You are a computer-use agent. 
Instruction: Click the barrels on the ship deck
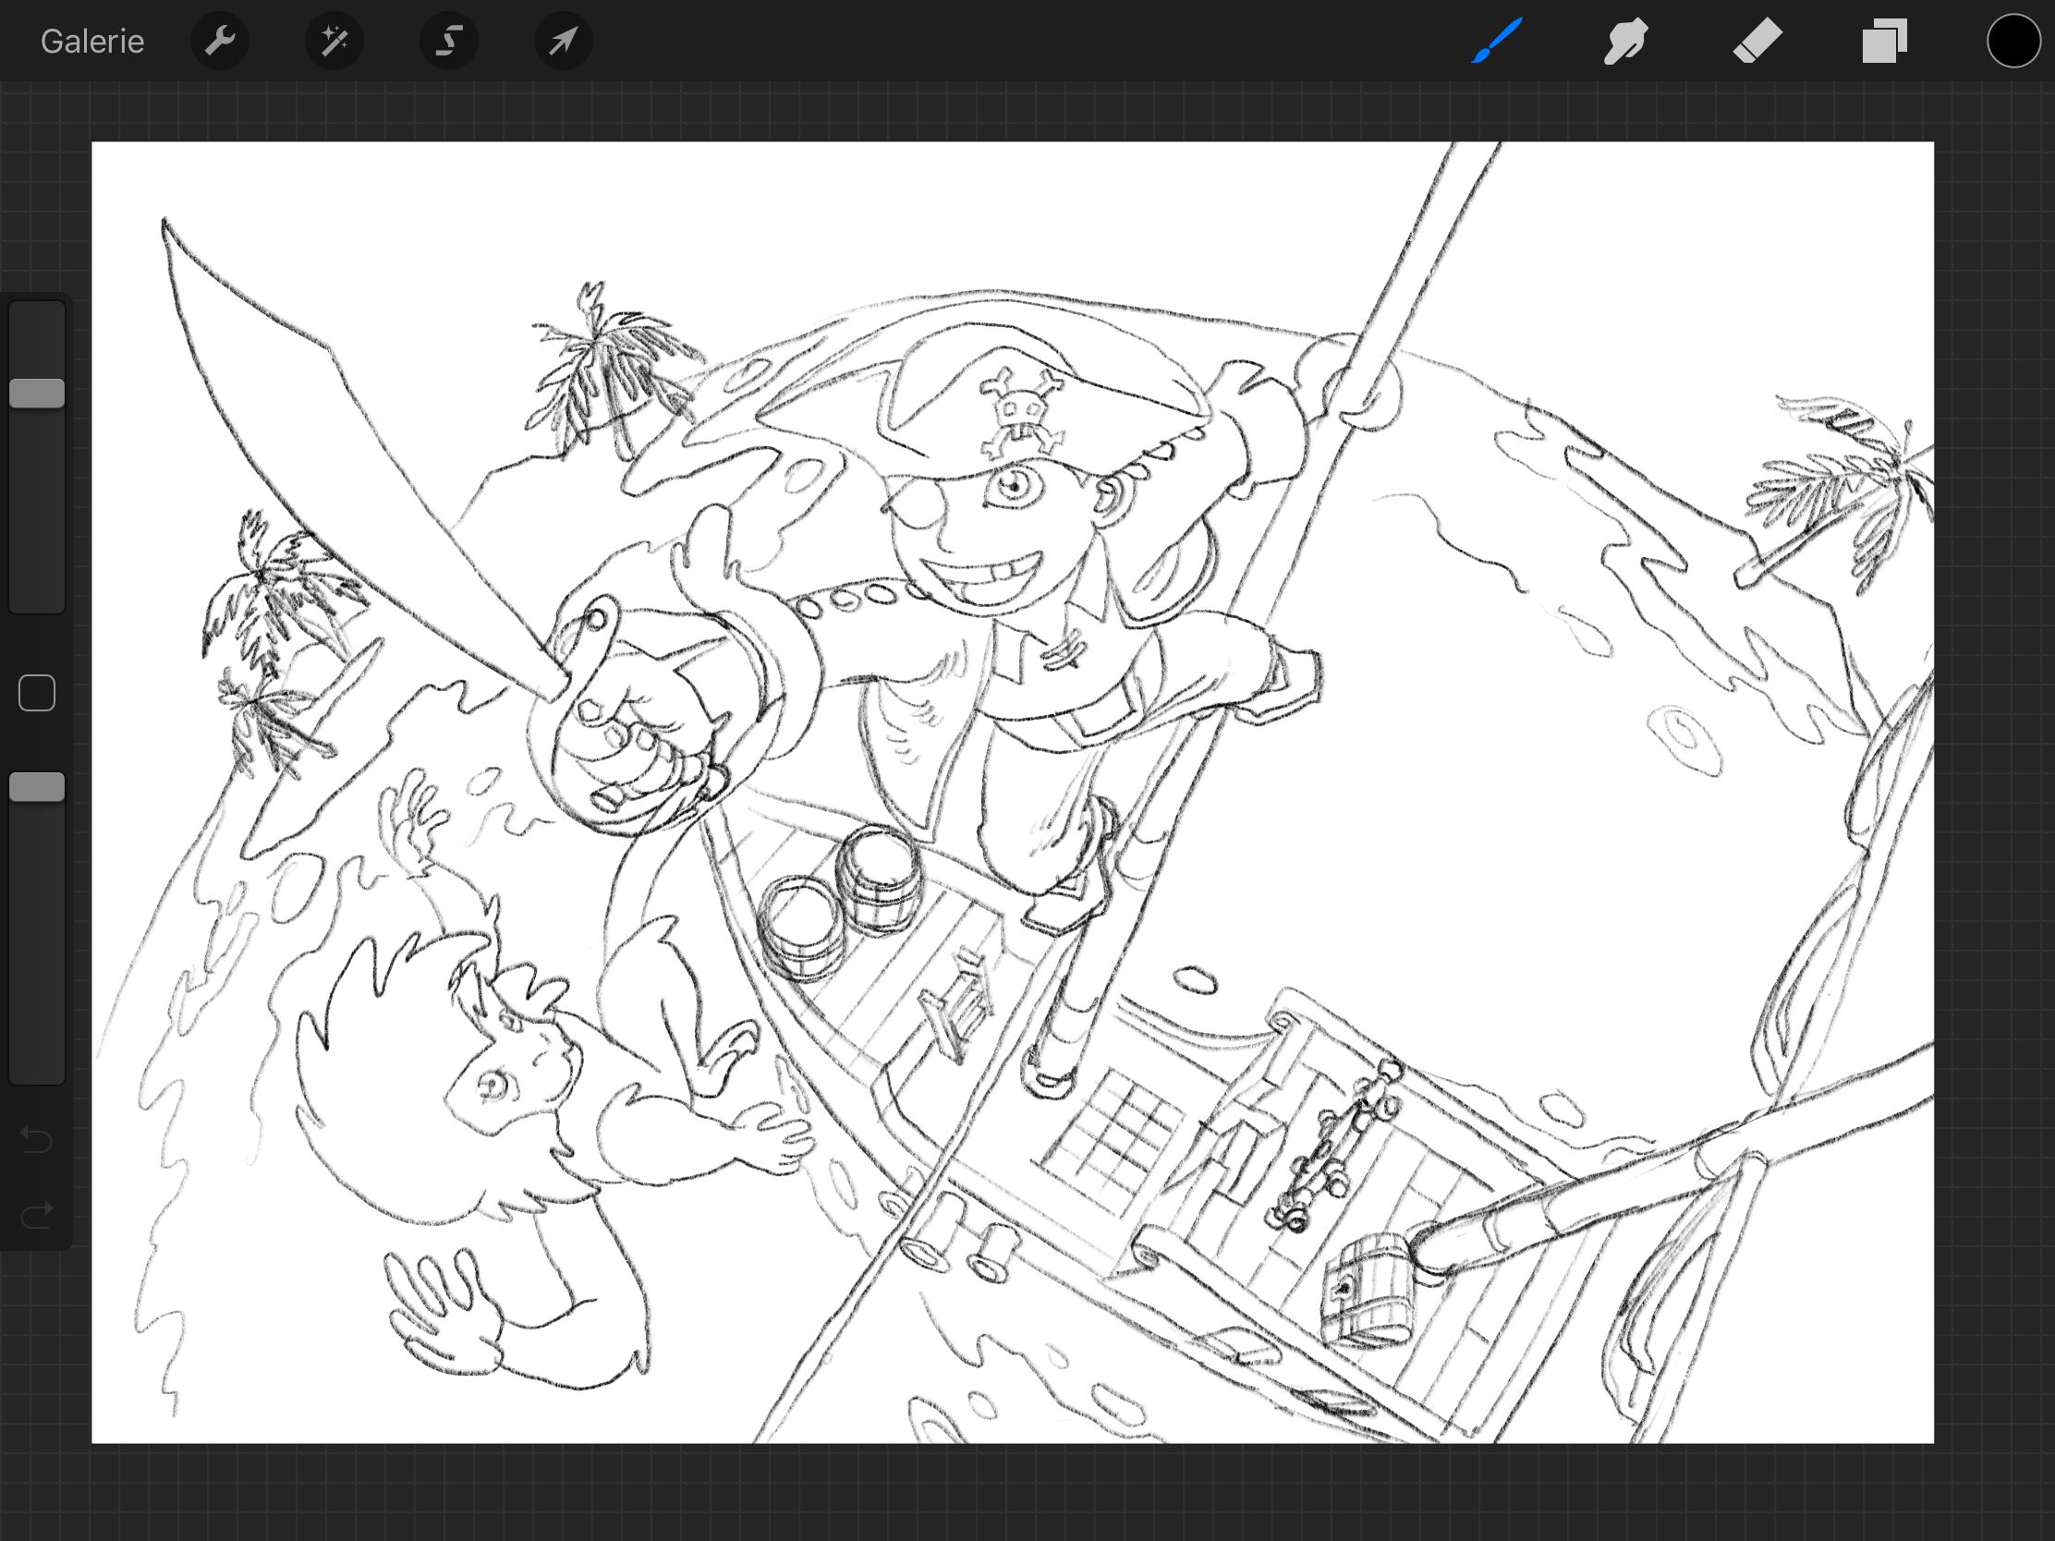[841, 901]
